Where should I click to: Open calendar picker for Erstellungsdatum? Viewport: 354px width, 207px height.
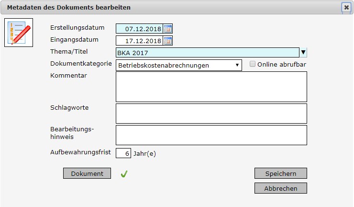tap(168, 29)
